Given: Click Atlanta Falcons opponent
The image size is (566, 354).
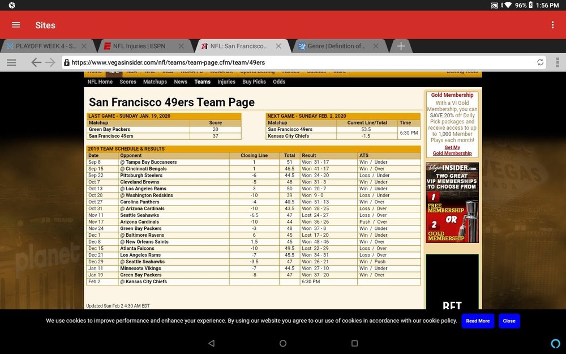Looking at the screenshot, I should coord(137,249).
